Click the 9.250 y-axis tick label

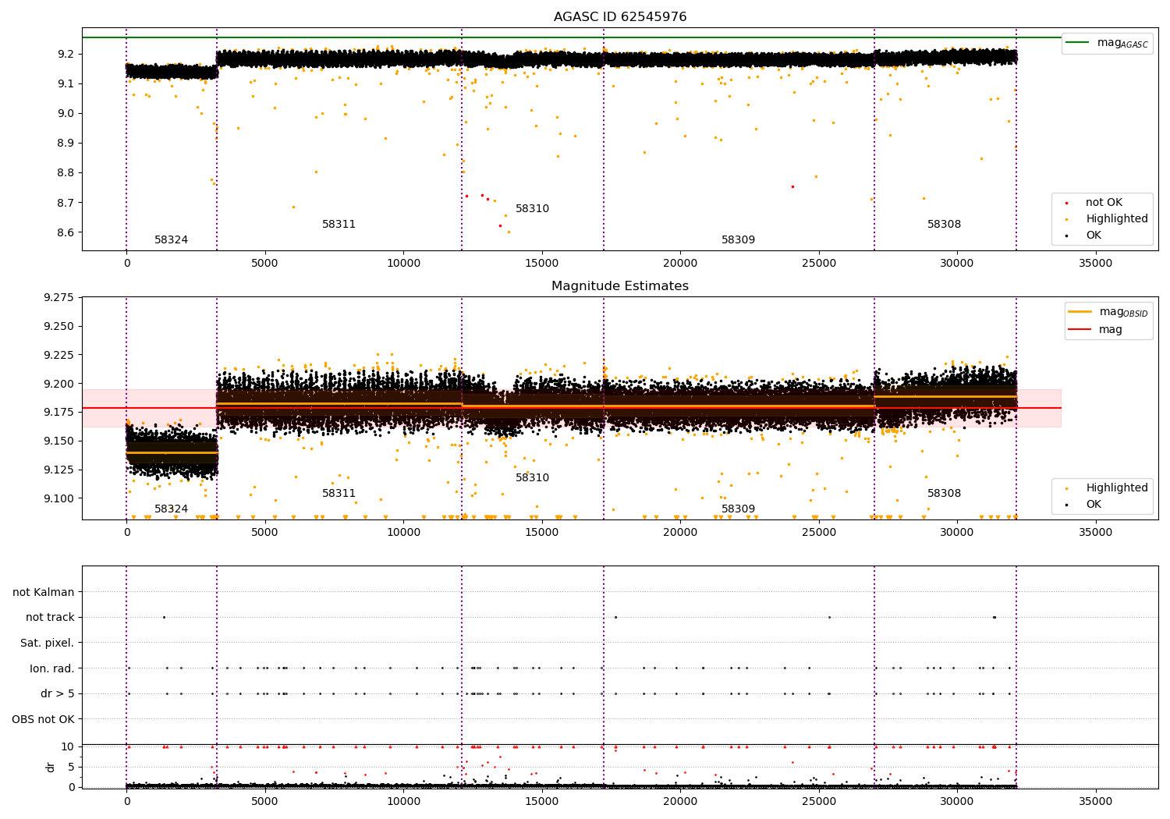click(58, 326)
